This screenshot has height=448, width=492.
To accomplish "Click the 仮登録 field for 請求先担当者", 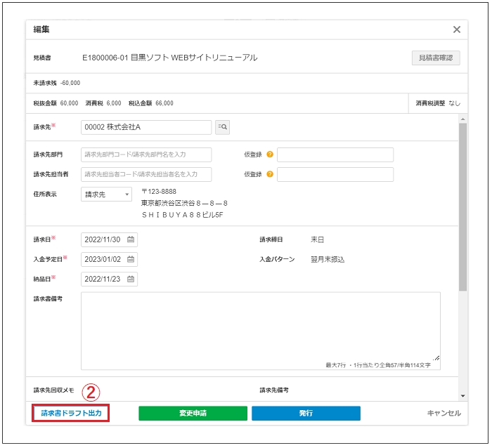I will (x=335, y=174).
